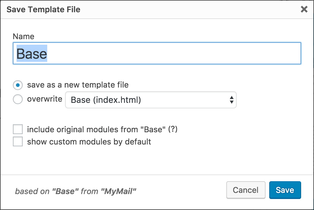
Task: Close the Save Template File dialog
Action: pyautogui.click(x=304, y=9)
